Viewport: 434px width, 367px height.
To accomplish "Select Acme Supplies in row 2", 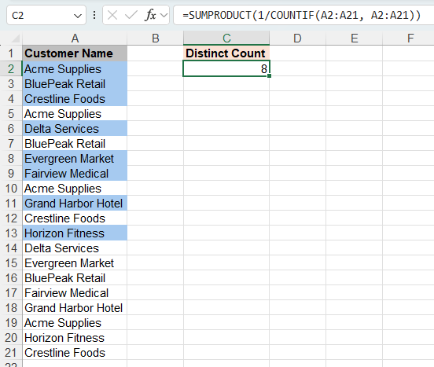I will [x=75, y=69].
